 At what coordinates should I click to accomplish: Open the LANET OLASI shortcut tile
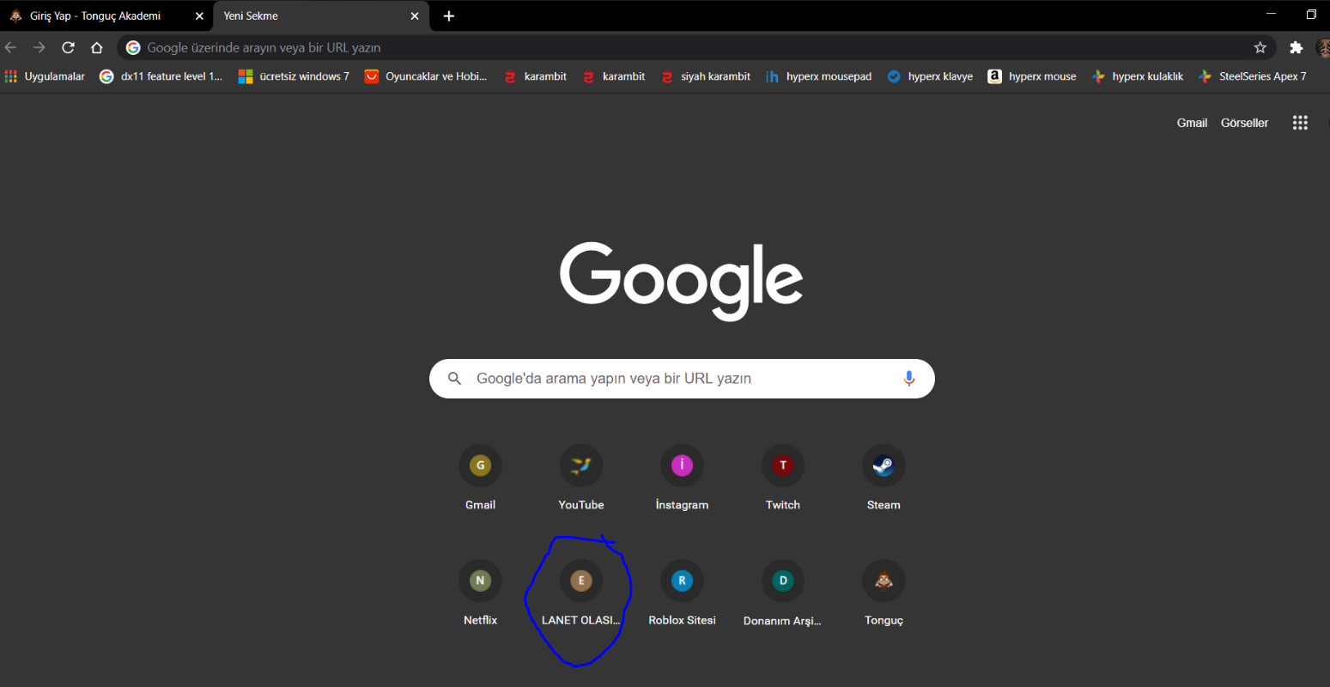click(x=581, y=593)
